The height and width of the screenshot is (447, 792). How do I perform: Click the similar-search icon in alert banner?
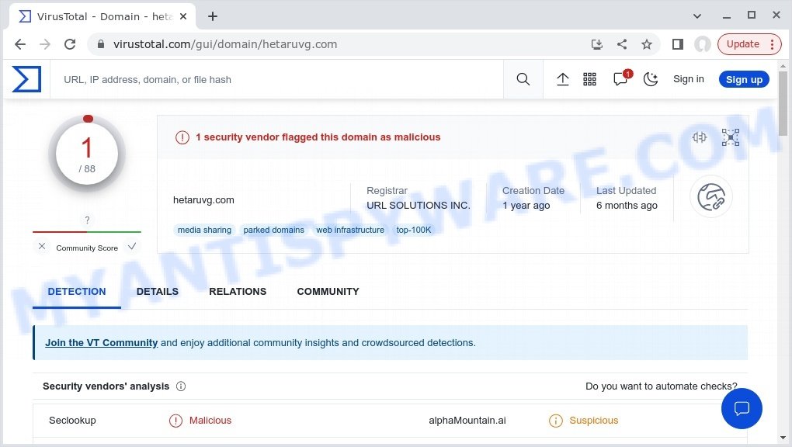[700, 137]
